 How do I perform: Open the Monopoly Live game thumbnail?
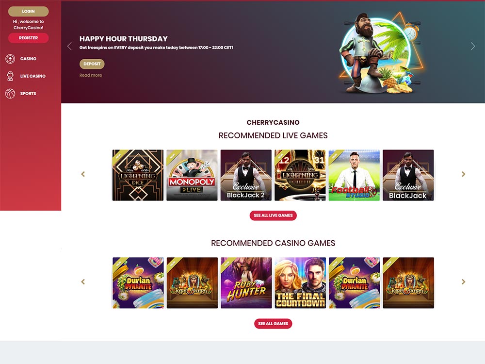[192, 175]
